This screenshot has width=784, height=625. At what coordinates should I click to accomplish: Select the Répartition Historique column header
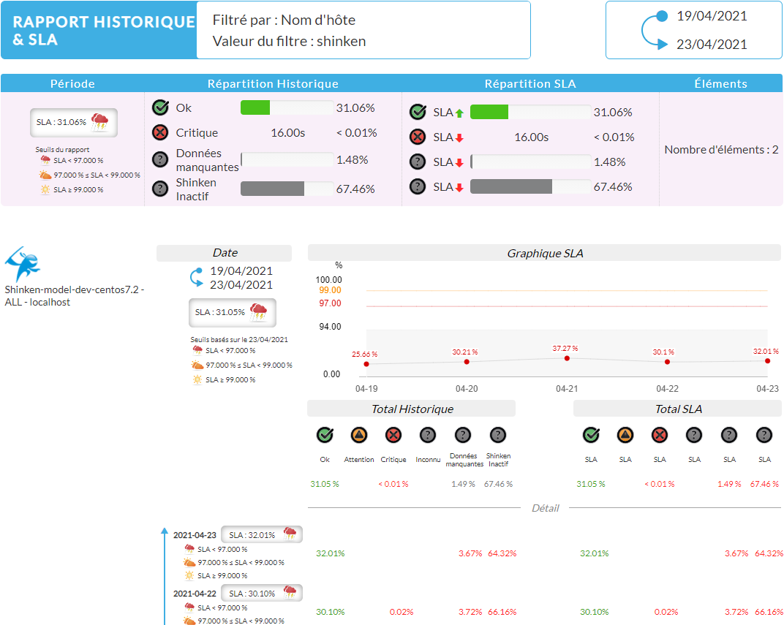coord(273,83)
